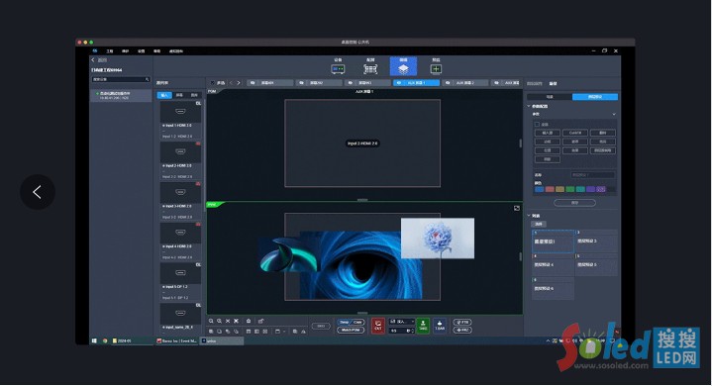Pick the green color swatch

coord(569,189)
